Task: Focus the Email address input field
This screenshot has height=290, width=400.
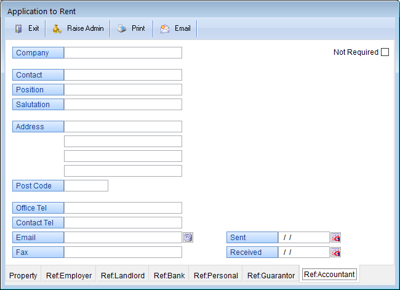Action: click(x=123, y=238)
